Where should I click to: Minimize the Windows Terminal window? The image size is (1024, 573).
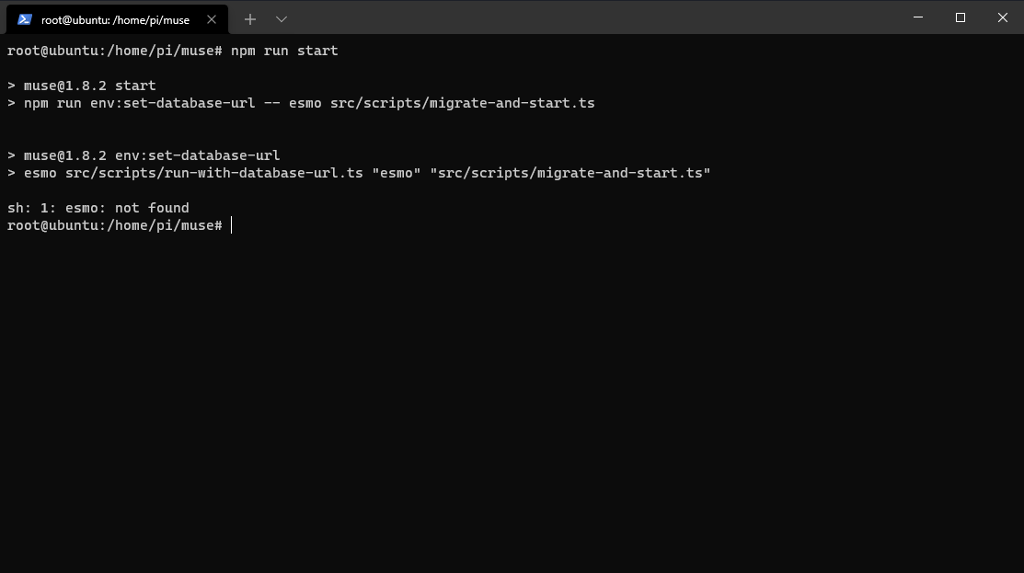click(918, 17)
